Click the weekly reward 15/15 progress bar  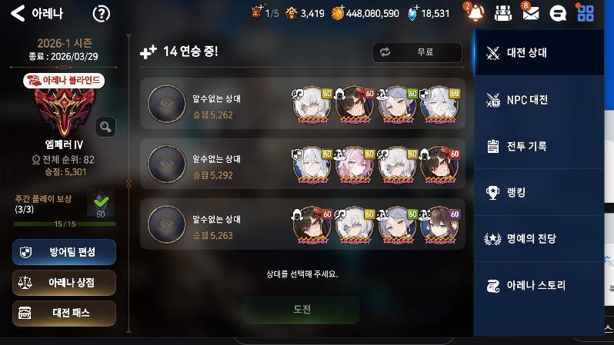pyautogui.click(x=65, y=224)
